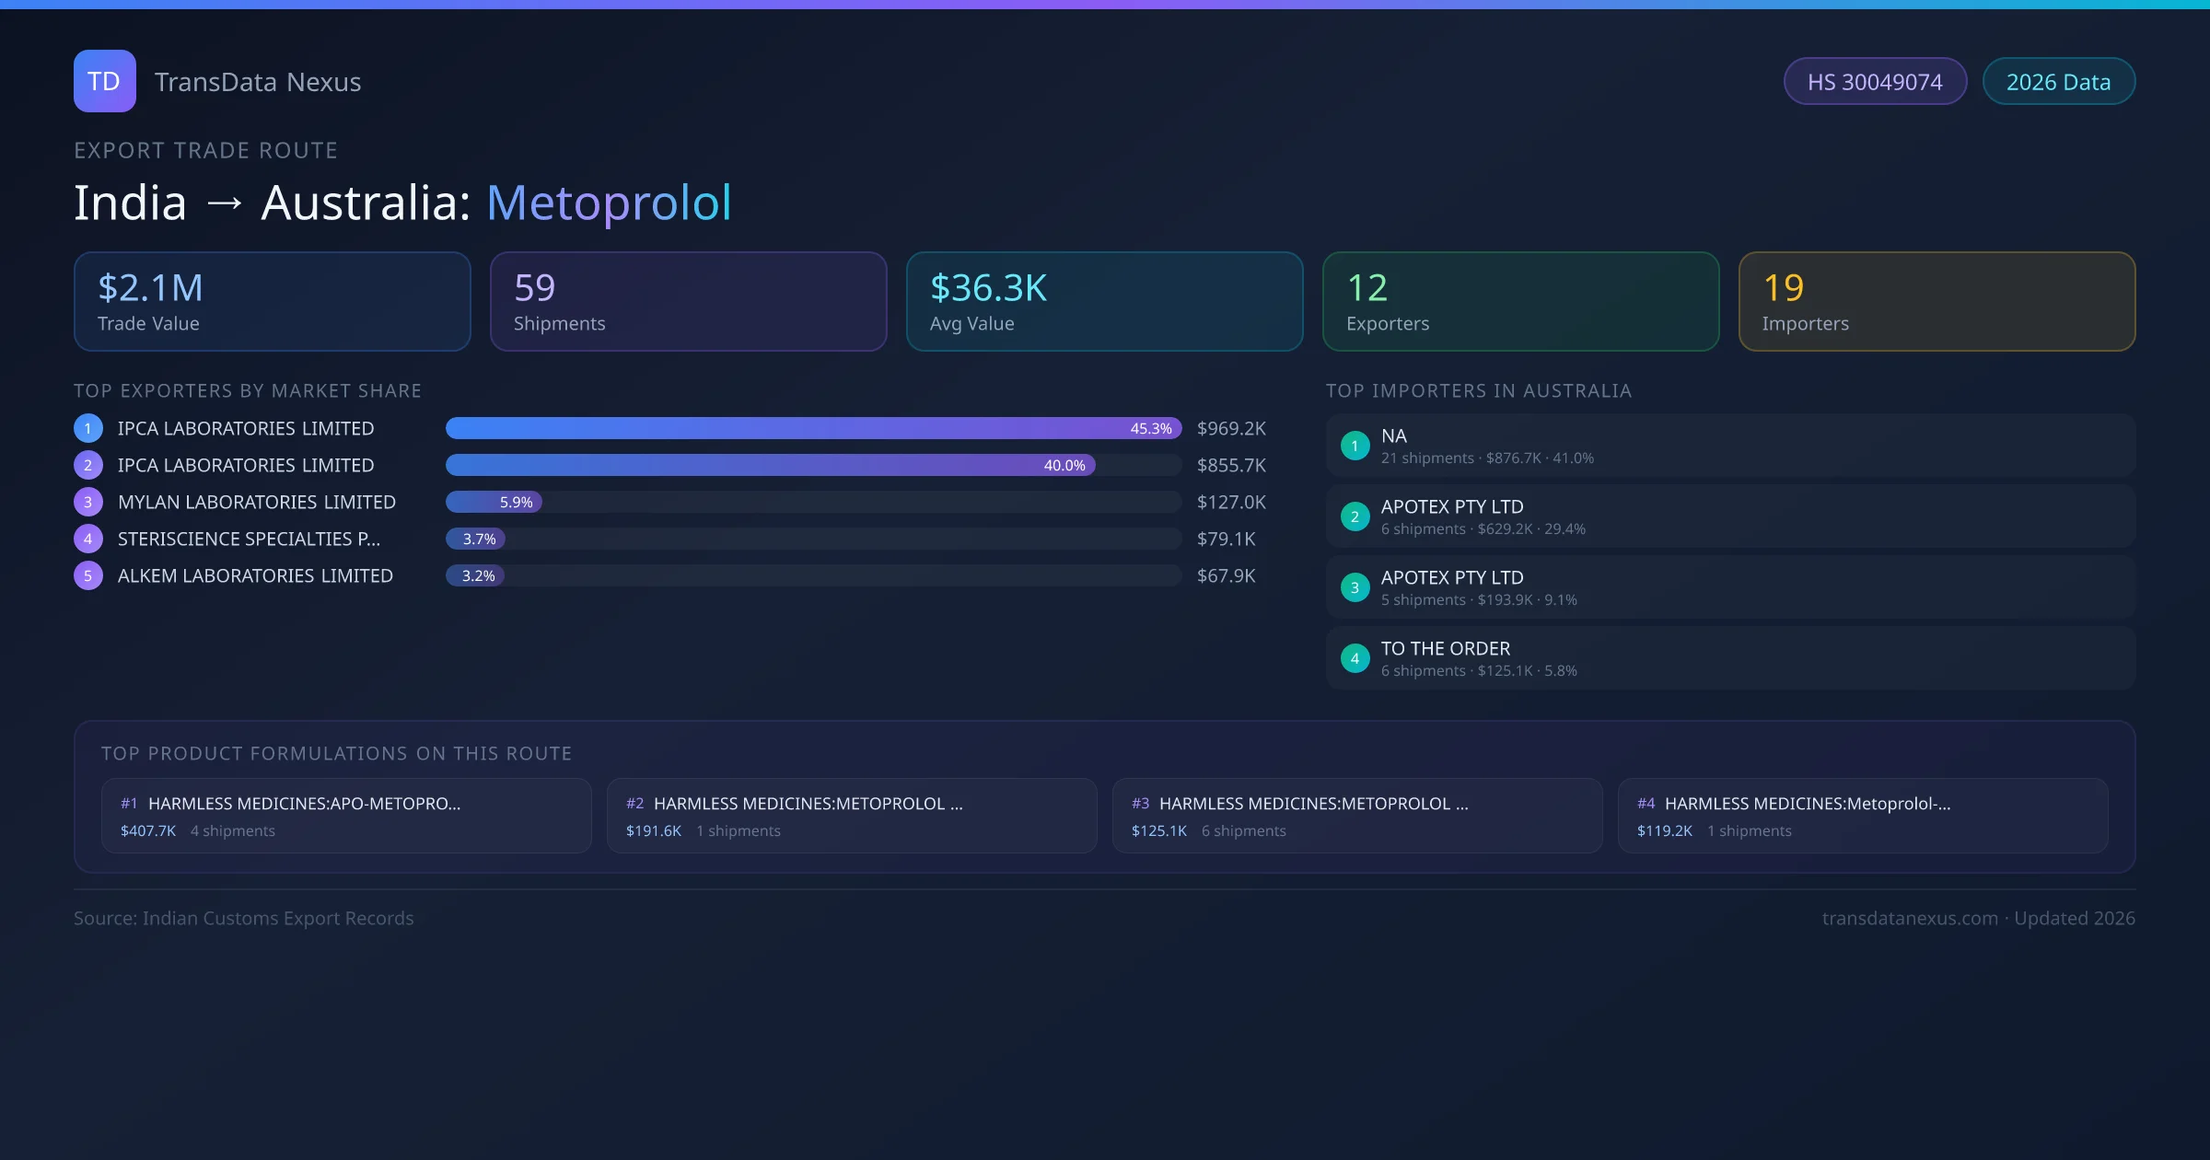Click rank 1 badge for IPCA Laboratories
Screen dimensions: 2210x1160
tap(87, 428)
